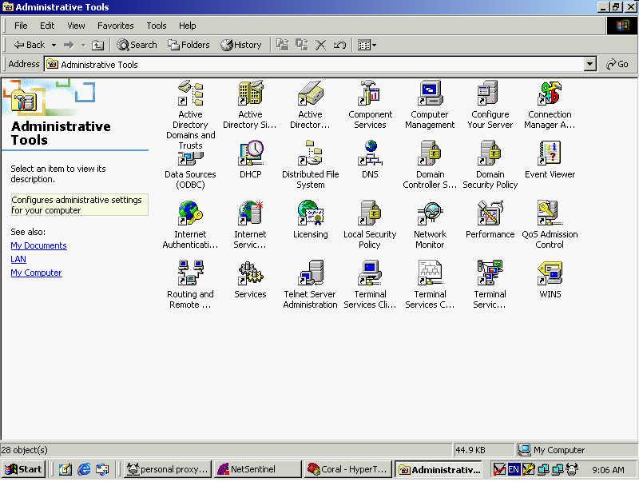Viewport: 639px width, 482px height.
Task: Open the Performance monitor icon
Action: tap(490, 214)
